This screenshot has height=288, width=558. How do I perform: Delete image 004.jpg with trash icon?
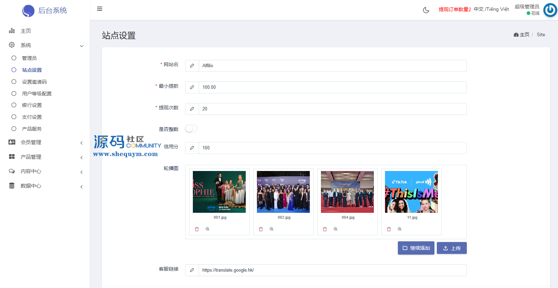pyautogui.click(x=325, y=229)
